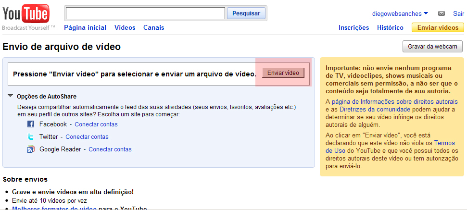This screenshot has height=210, width=467.
Task: Click the Sair sign-out link
Action: coord(458,13)
